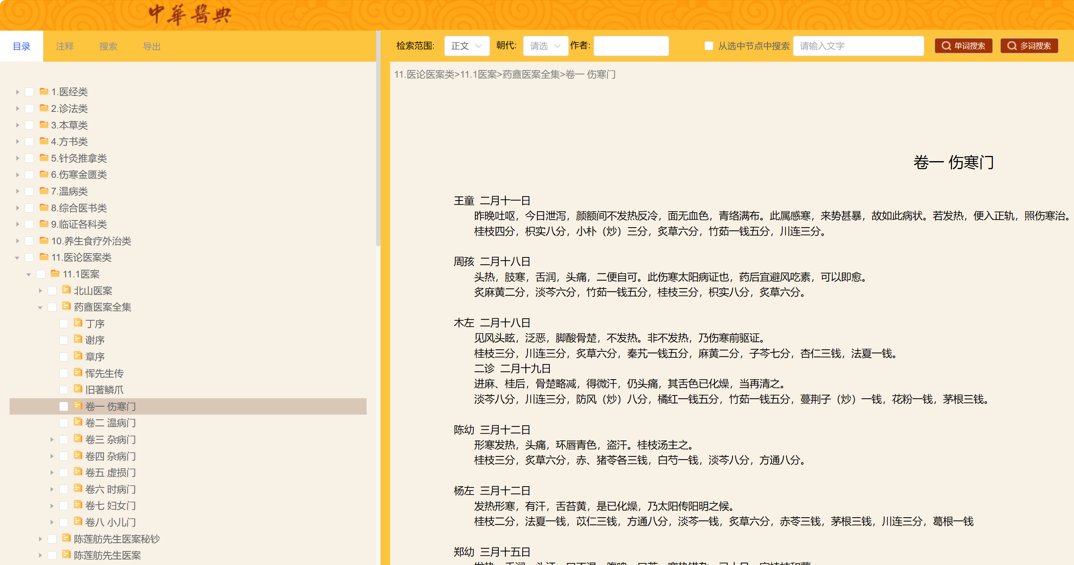Screen dimensions: 1074x565
Task: Collapse the 11.医论医案类 node
Action: click(17, 258)
